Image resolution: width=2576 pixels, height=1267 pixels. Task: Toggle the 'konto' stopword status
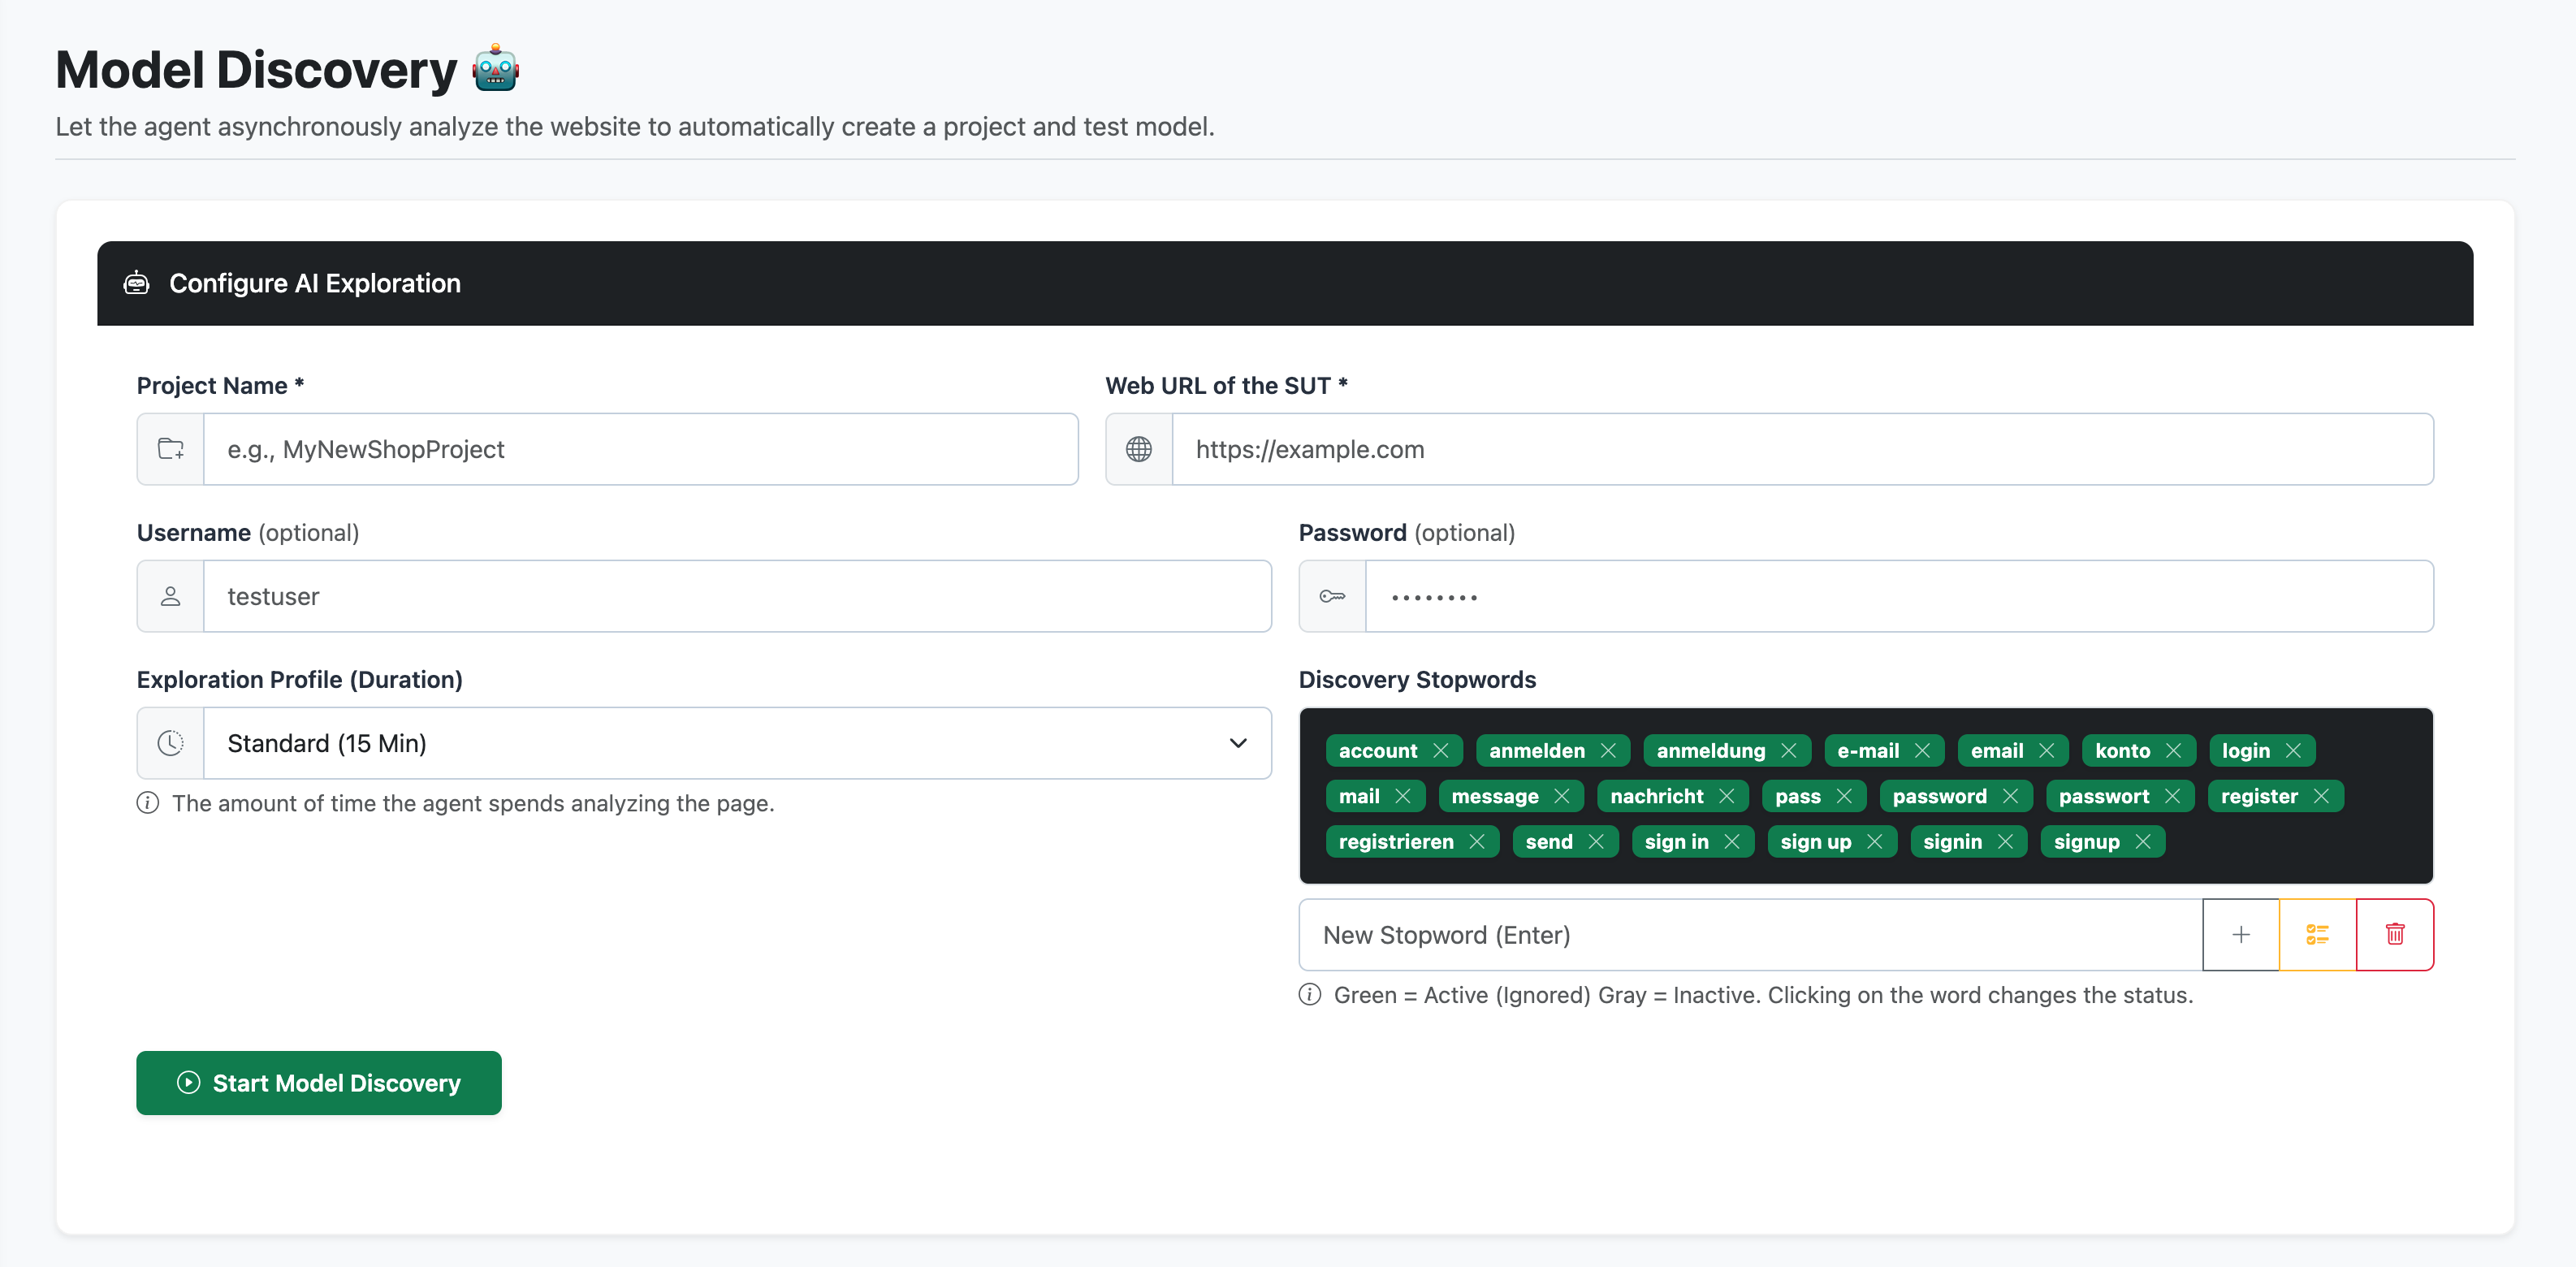(2122, 750)
